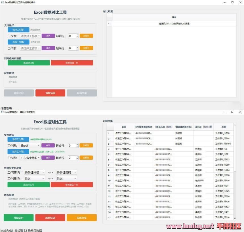244x232 pixels.
Task: Click 选择工作簿2 in the bottom window
Action: (18, 152)
